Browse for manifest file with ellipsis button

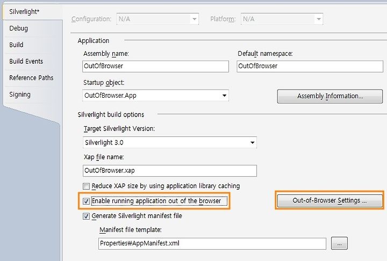(x=339, y=243)
